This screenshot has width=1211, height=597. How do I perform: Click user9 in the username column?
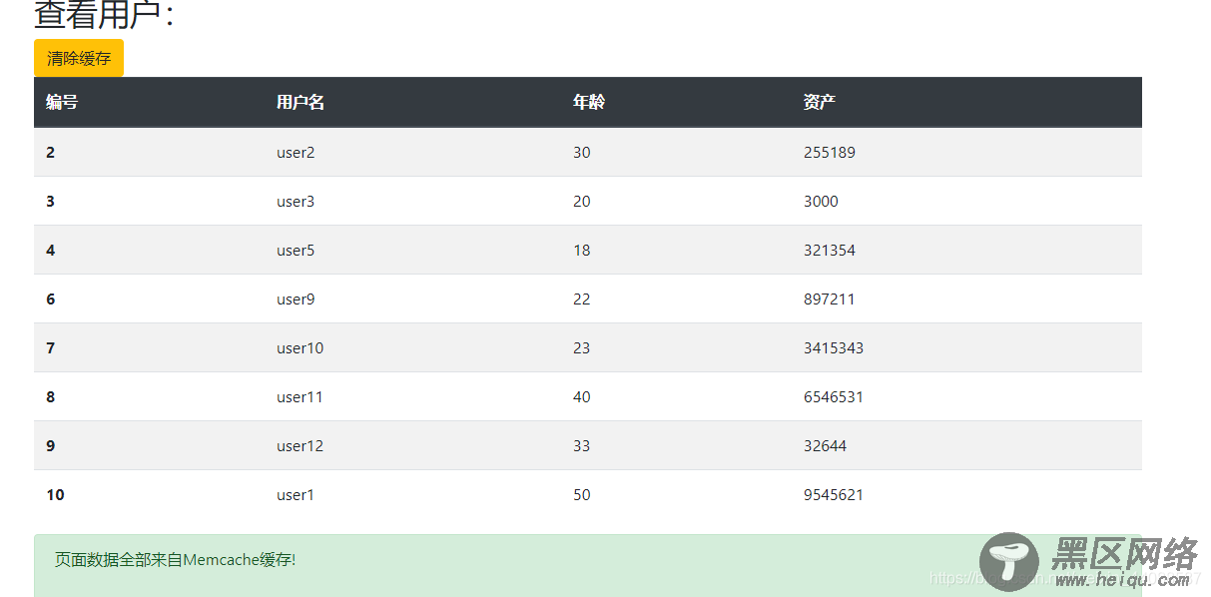tap(296, 299)
